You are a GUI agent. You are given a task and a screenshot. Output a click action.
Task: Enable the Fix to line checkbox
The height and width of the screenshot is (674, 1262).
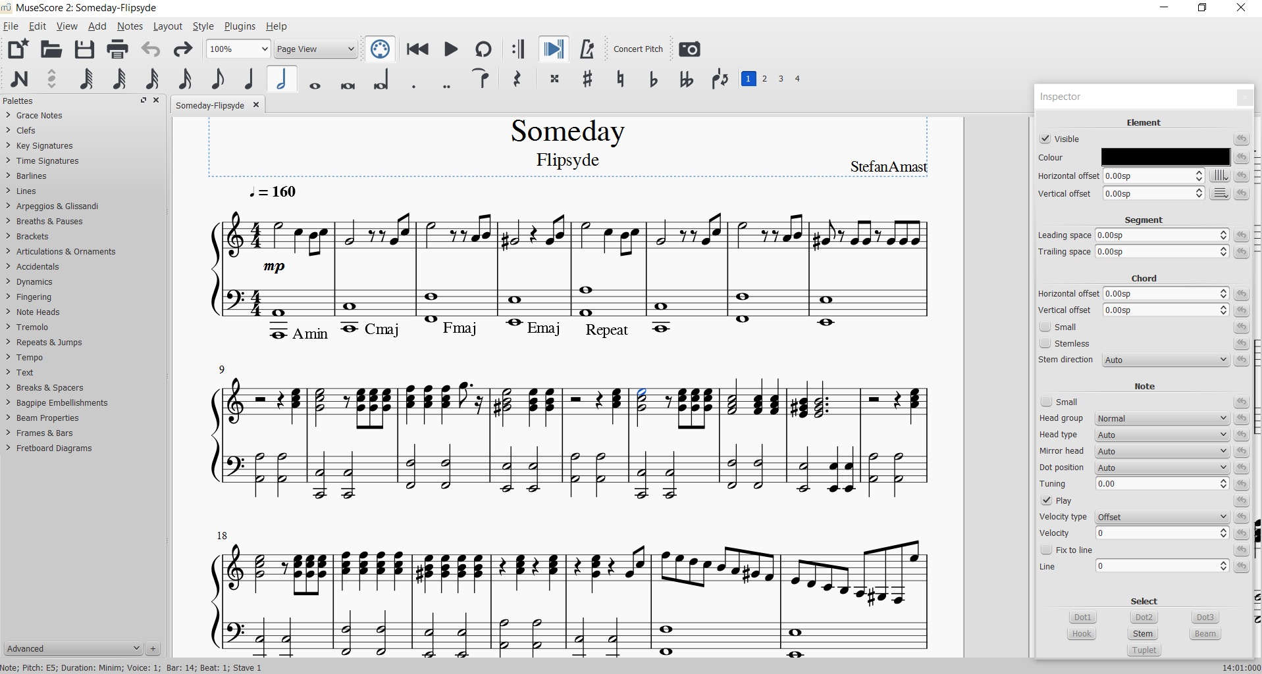point(1046,550)
